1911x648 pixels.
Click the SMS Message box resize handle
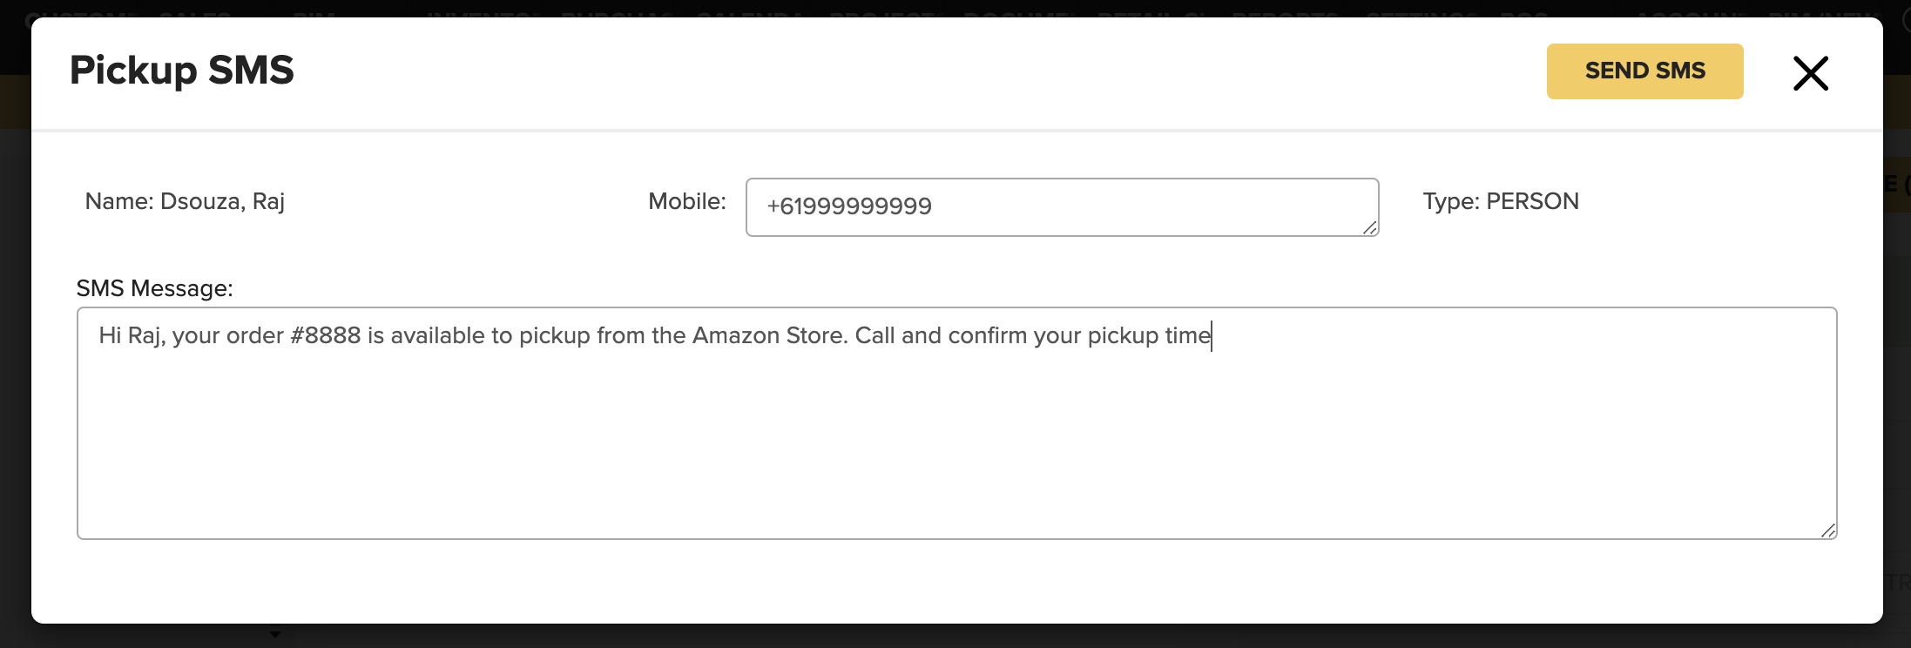1828,530
